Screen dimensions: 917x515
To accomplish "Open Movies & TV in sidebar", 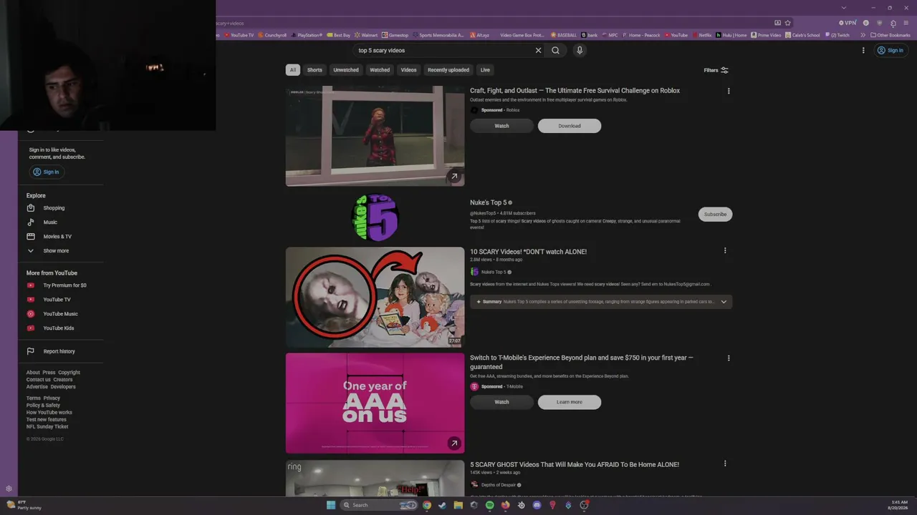I will [57, 237].
